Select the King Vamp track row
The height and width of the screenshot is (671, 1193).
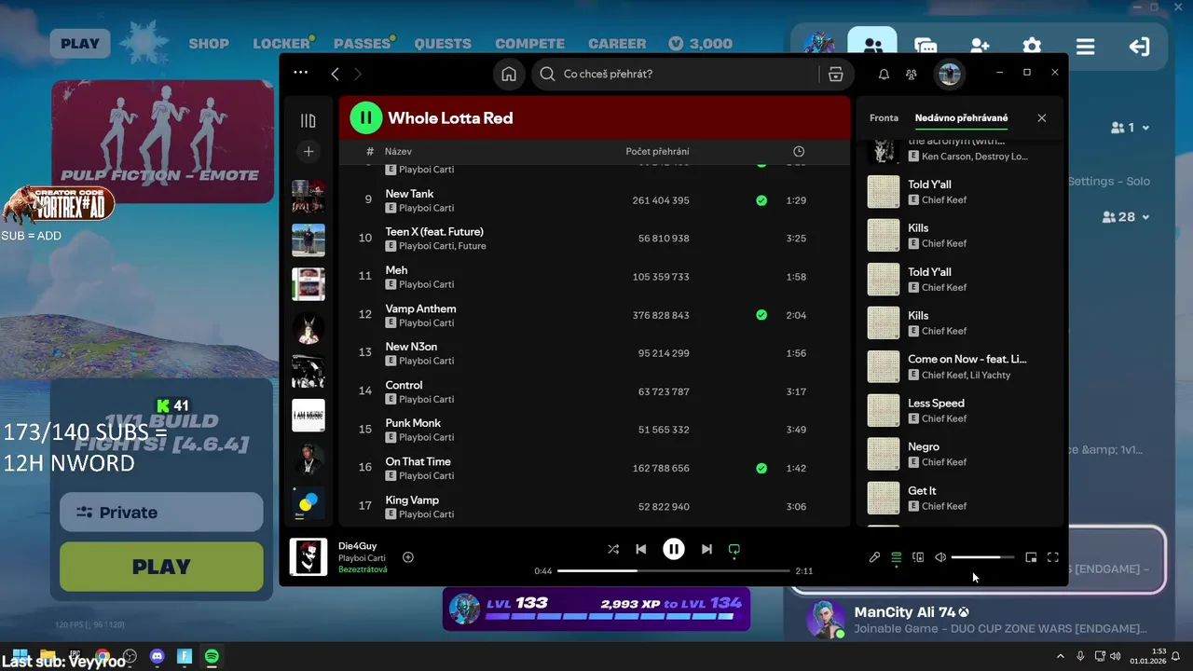click(595, 506)
